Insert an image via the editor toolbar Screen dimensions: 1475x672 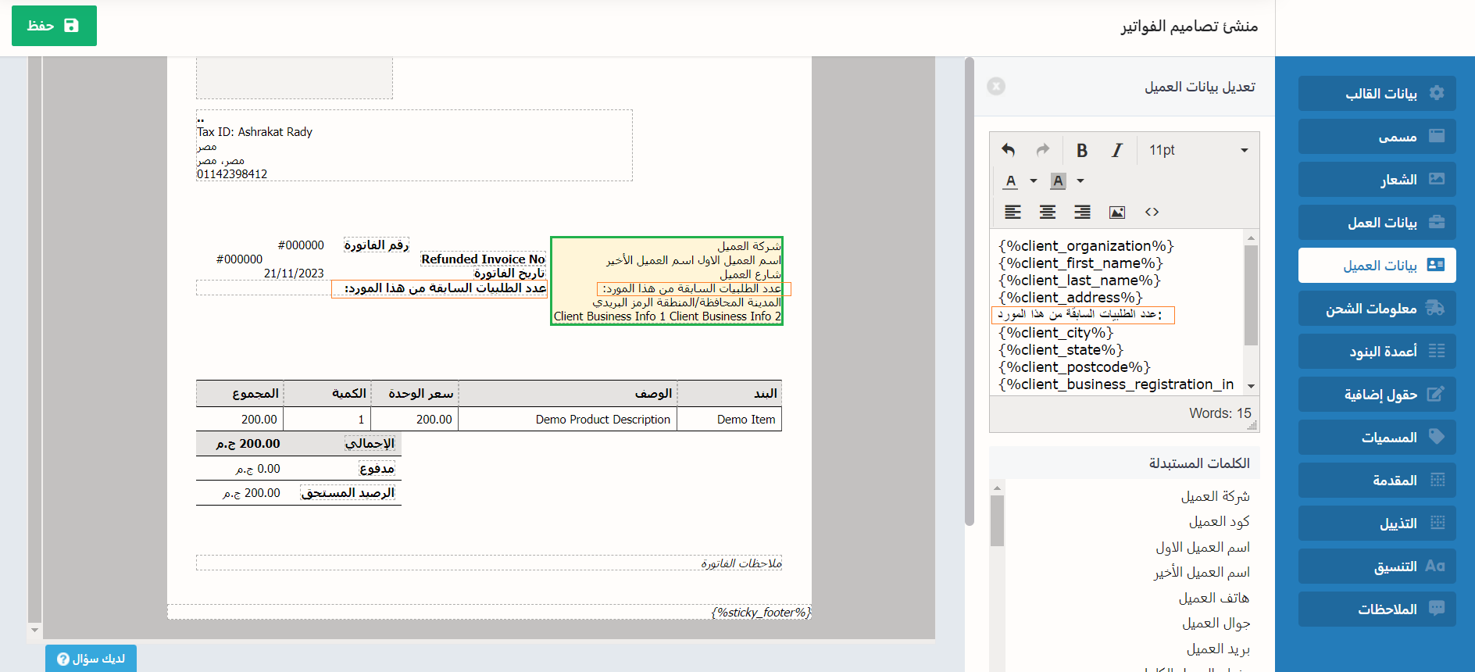(x=1117, y=212)
